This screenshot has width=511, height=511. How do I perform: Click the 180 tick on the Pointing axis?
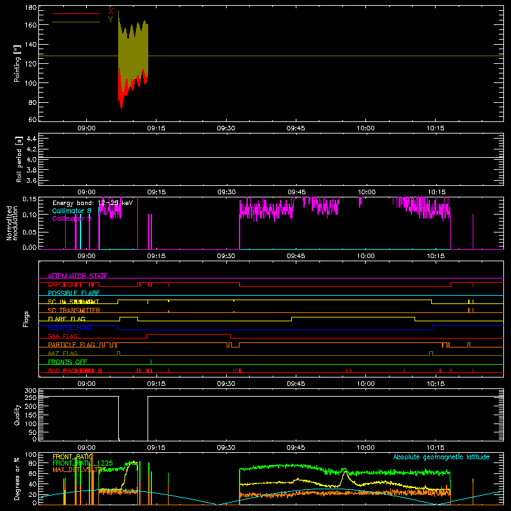tap(31, 8)
